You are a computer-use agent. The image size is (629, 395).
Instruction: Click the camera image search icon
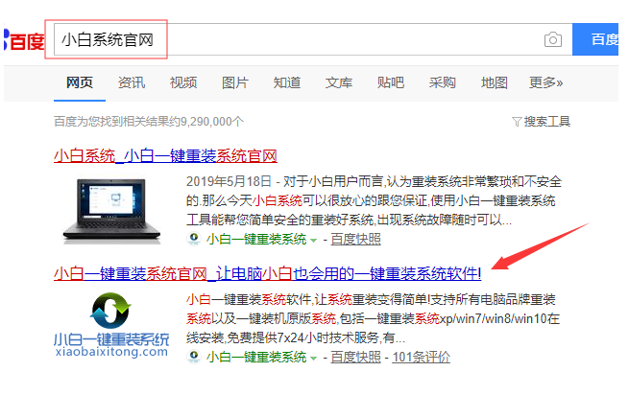pyautogui.click(x=553, y=39)
